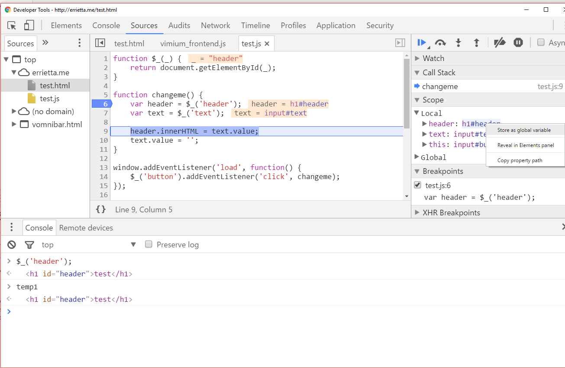Toggle pause on exceptions
This screenshot has width=565, height=368.
tap(518, 42)
